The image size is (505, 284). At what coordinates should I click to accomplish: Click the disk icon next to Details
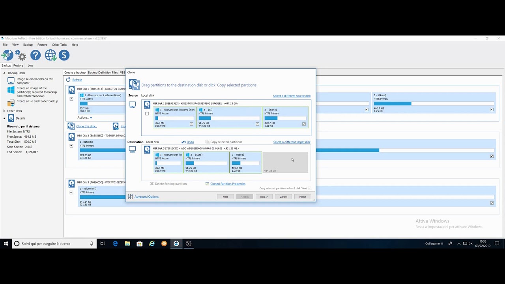click(x=11, y=118)
